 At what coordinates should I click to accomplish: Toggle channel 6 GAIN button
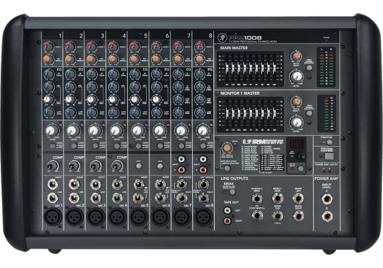click(160, 146)
